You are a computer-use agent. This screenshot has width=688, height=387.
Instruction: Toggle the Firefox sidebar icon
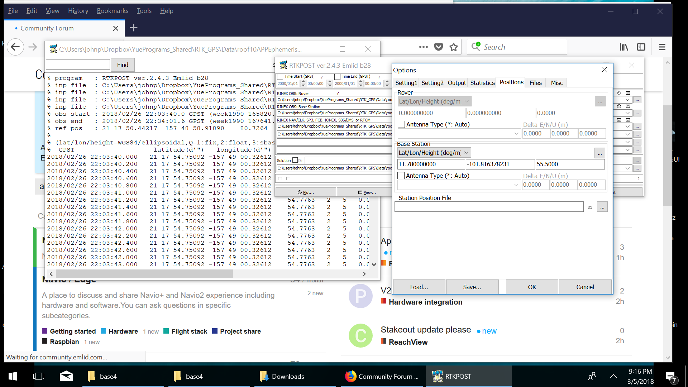641,47
